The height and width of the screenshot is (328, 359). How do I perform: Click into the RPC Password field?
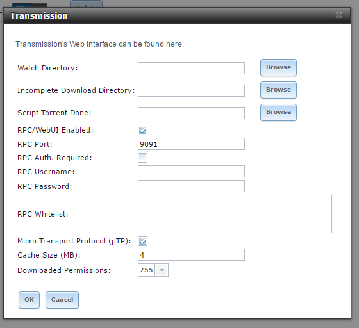tap(191, 186)
